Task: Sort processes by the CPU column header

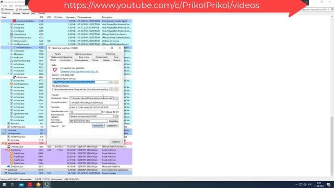Action: pos(49,17)
